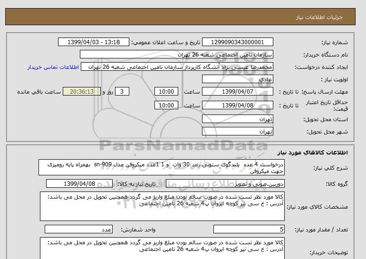This screenshot has width=366, height=259.
Task: Click the شماره نیاز label
Action: tap(335, 42)
